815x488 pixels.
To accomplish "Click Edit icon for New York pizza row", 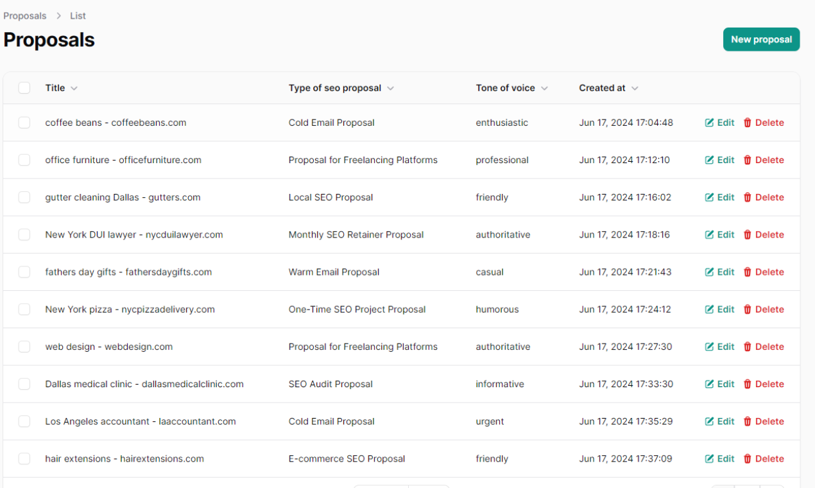I will pos(709,309).
